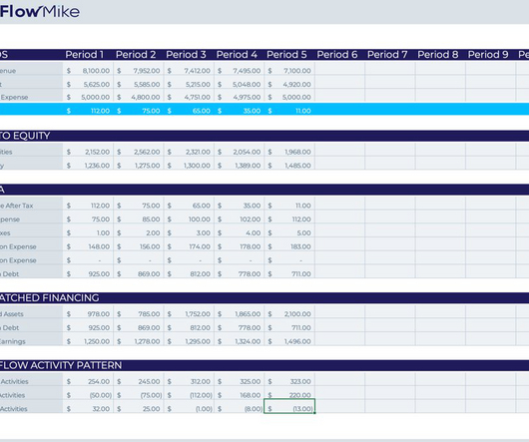
Task: Select the Period 8 column header
Action: point(437,55)
